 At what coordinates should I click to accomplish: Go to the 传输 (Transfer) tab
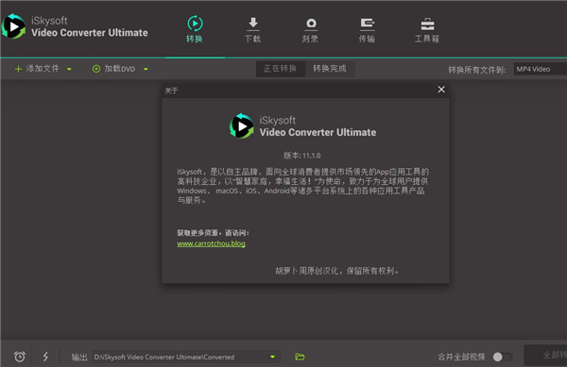pos(367,29)
